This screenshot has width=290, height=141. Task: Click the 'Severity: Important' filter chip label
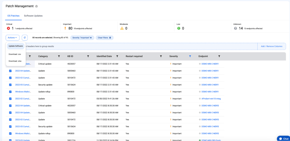coord(81,38)
